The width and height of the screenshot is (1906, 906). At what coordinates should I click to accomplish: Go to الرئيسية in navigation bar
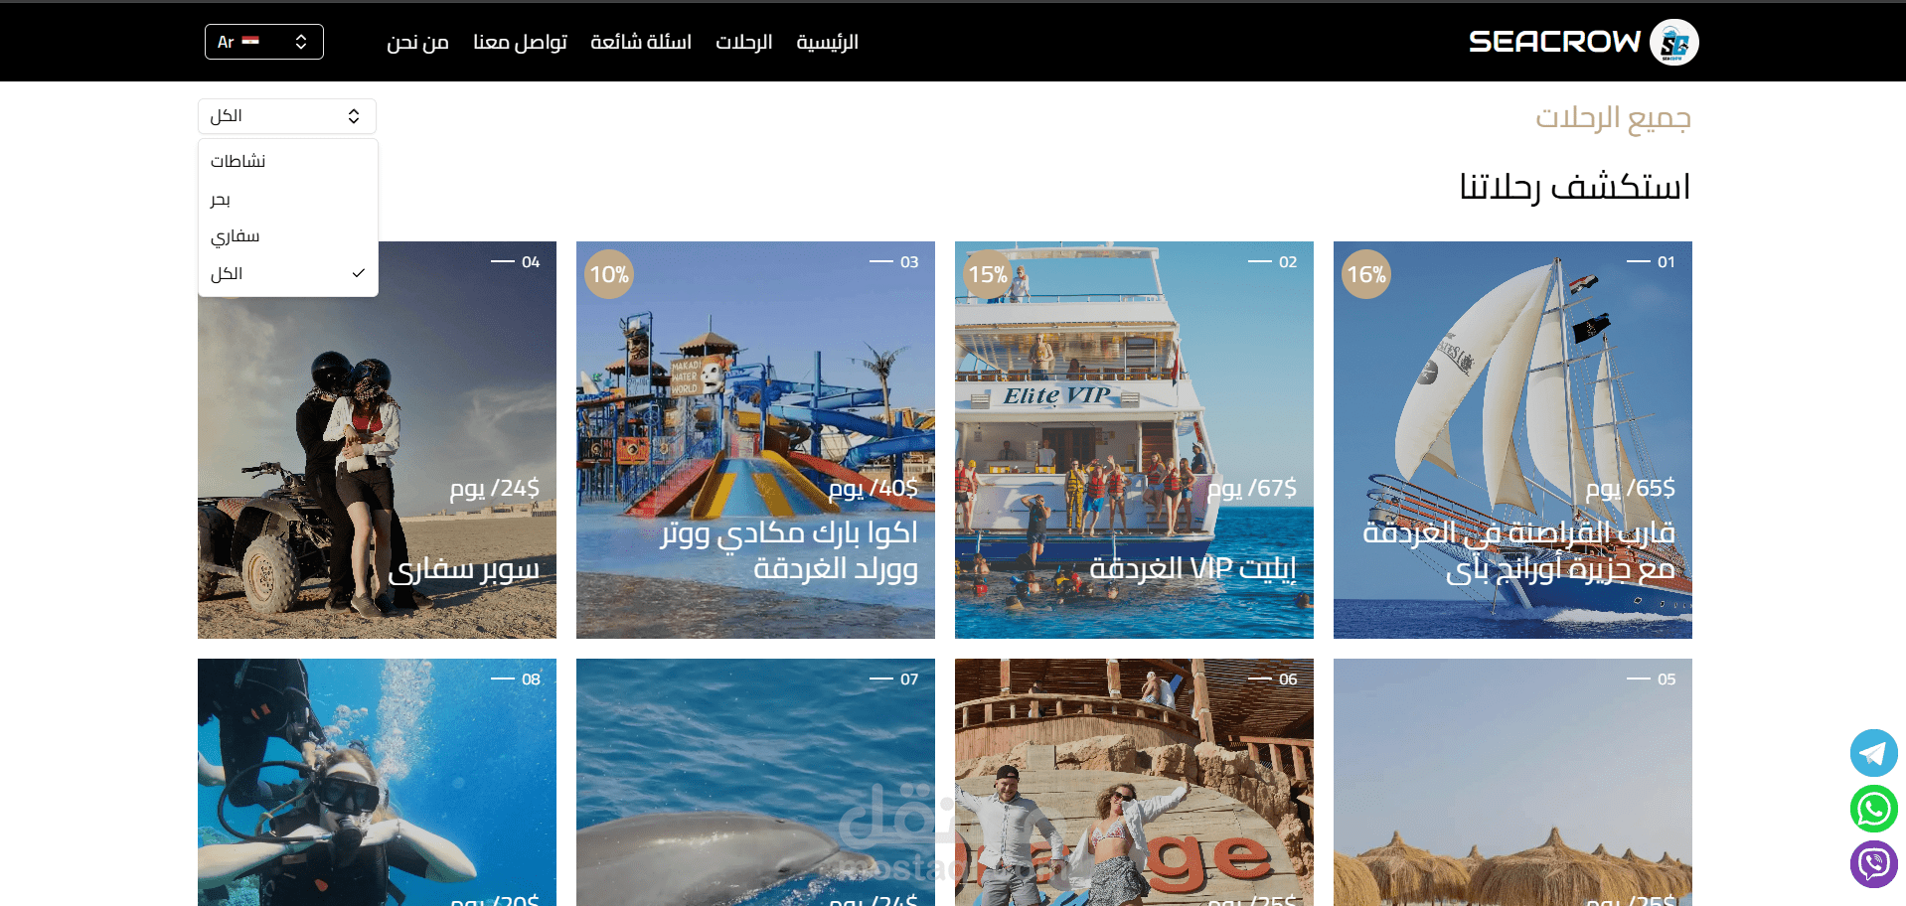(x=827, y=42)
